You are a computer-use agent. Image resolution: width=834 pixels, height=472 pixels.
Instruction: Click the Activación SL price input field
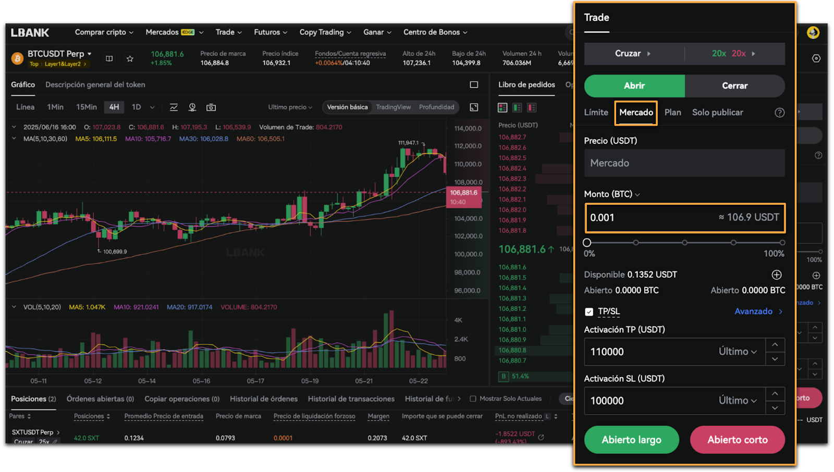pyautogui.click(x=646, y=401)
